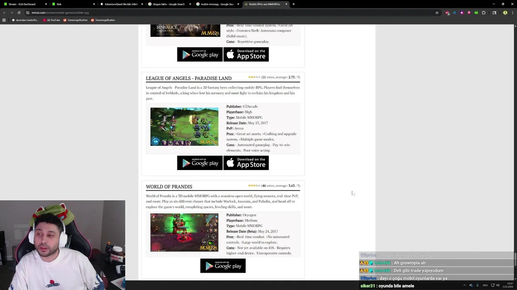The width and height of the screenshot is (517, 290).
Task: Click chat overlay scrollbar down arrow
Action: tap(515, 279)
